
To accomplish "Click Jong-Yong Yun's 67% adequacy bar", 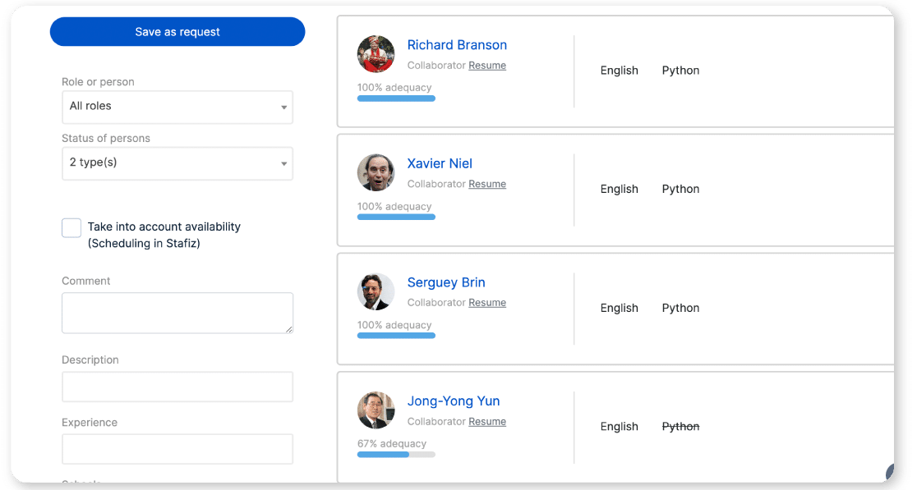I will click(396, 454).
